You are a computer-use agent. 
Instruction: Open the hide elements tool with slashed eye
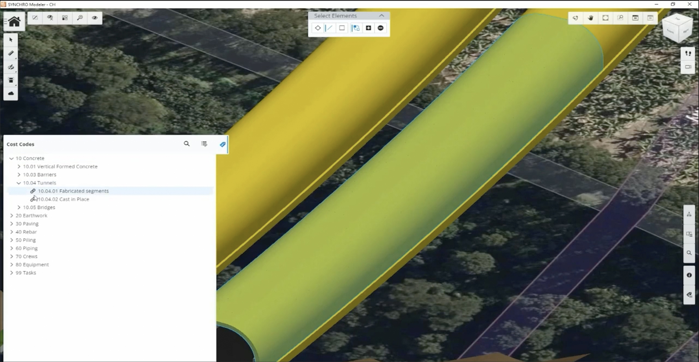click(x=11, y=67)
